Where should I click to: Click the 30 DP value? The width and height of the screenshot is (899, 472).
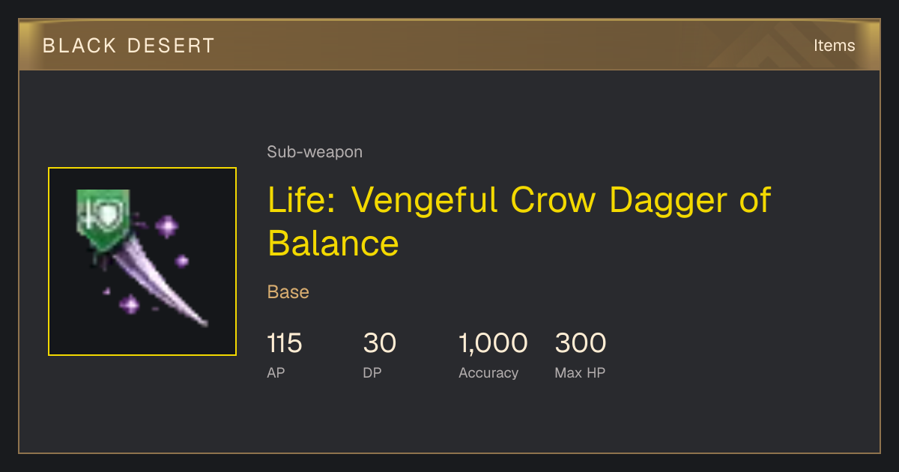point(380,343)
